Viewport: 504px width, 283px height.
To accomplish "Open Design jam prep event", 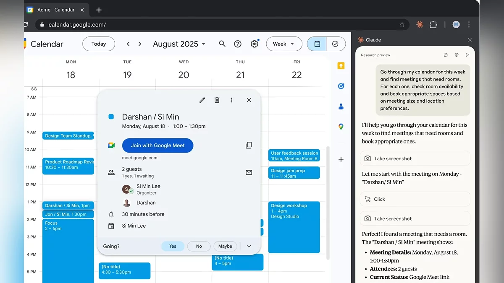I will pos(294,173).
